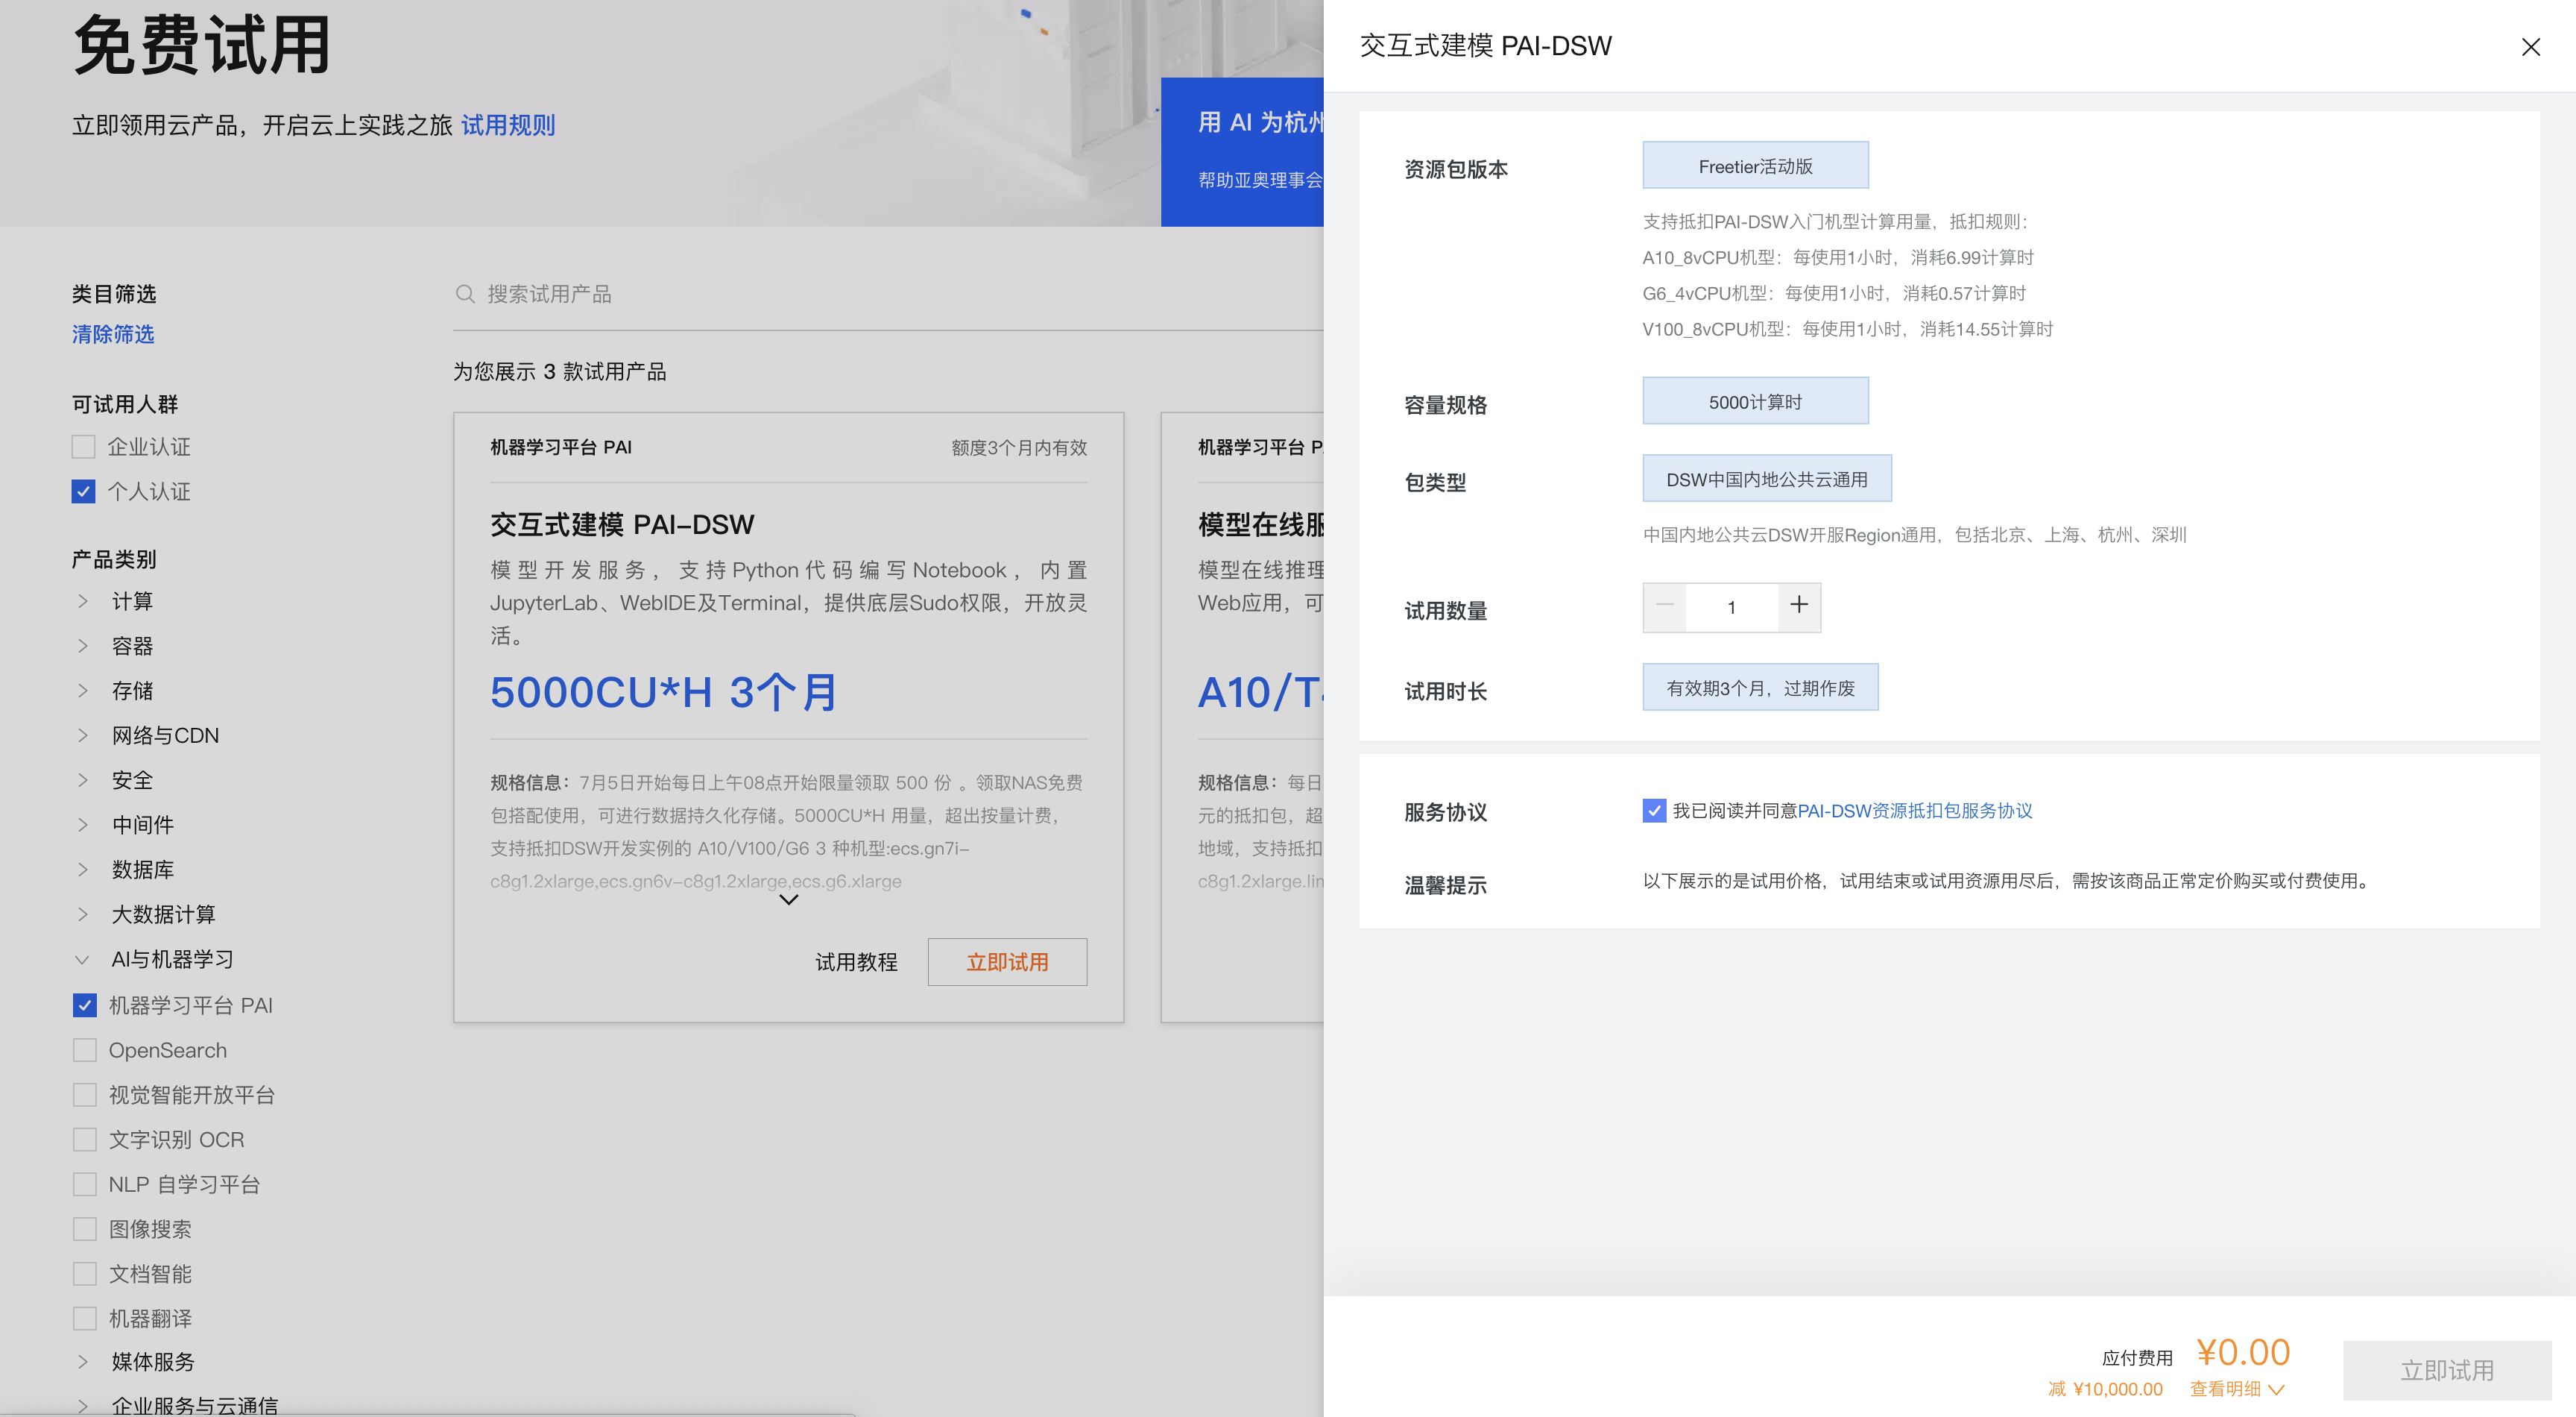Select the 5000计算时 capacity option
2576x1417 pixels.
click(x=1755, y=401)
